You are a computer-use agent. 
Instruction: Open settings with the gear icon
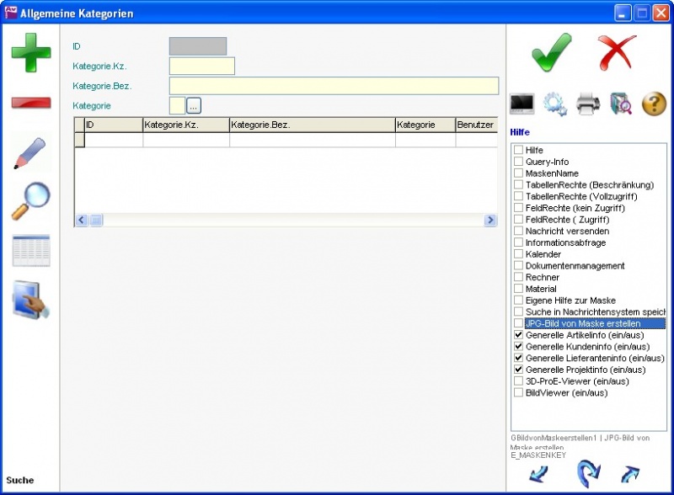click(554, 104)
